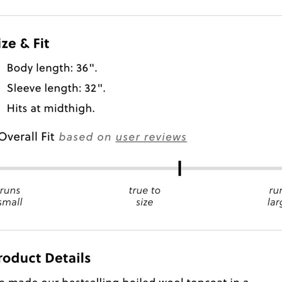Select the 'runs small' fit label
This screenshot has height=282, width=282.
[x=11, y=196]
